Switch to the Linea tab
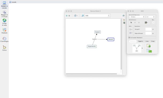This screenshot has width=163, height=98. click(147, 41)
